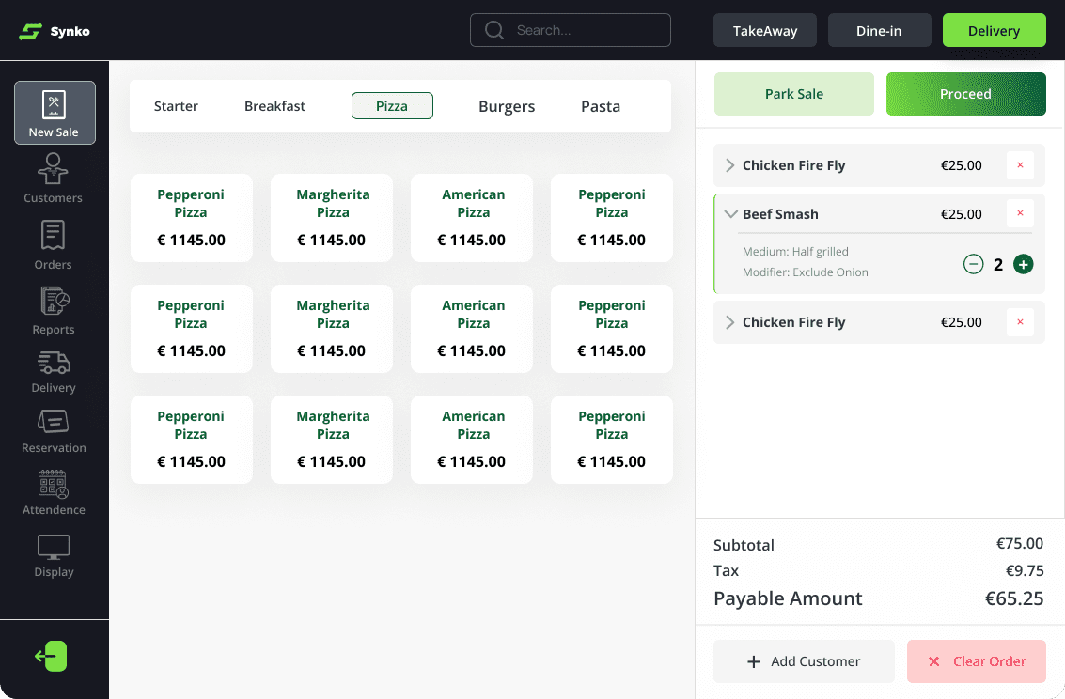Increase Beef Smash quantity with plus

coord(1023,264)
